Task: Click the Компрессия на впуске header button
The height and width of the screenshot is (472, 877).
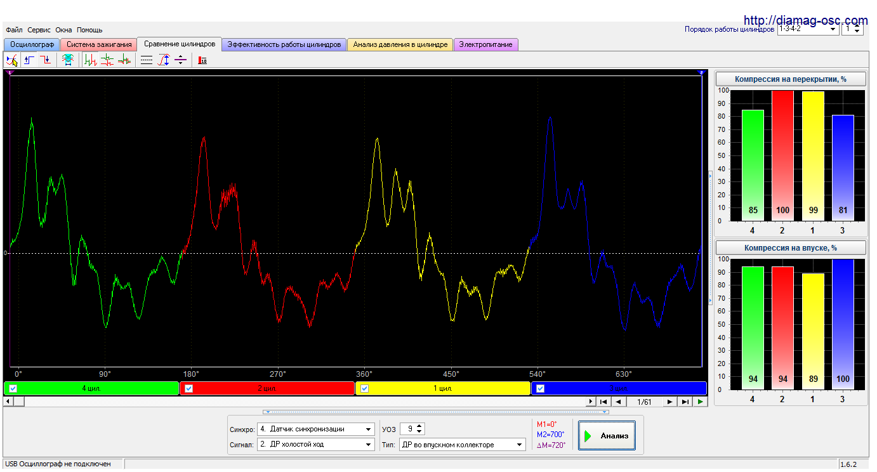Action: (791, 248)
